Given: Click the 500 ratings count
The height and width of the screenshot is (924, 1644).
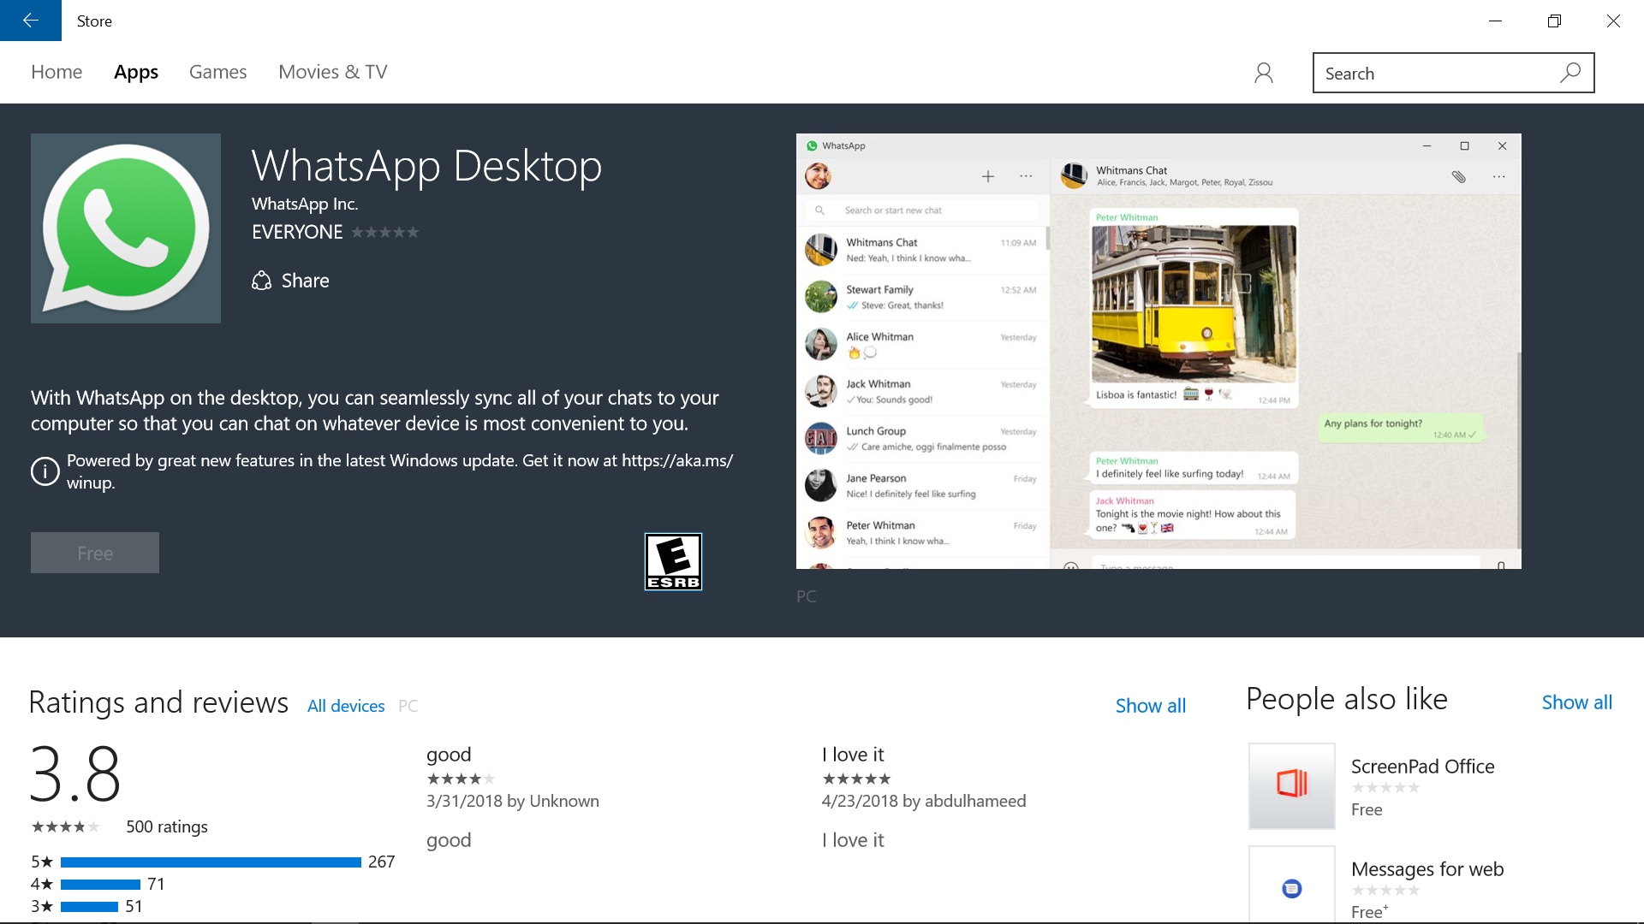Looking at the screenshot, I should (x=167, y=826).
